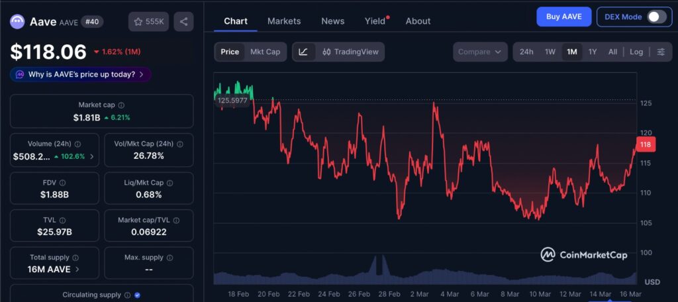Switch to TradingView candlestick chart

click(351, 52)
